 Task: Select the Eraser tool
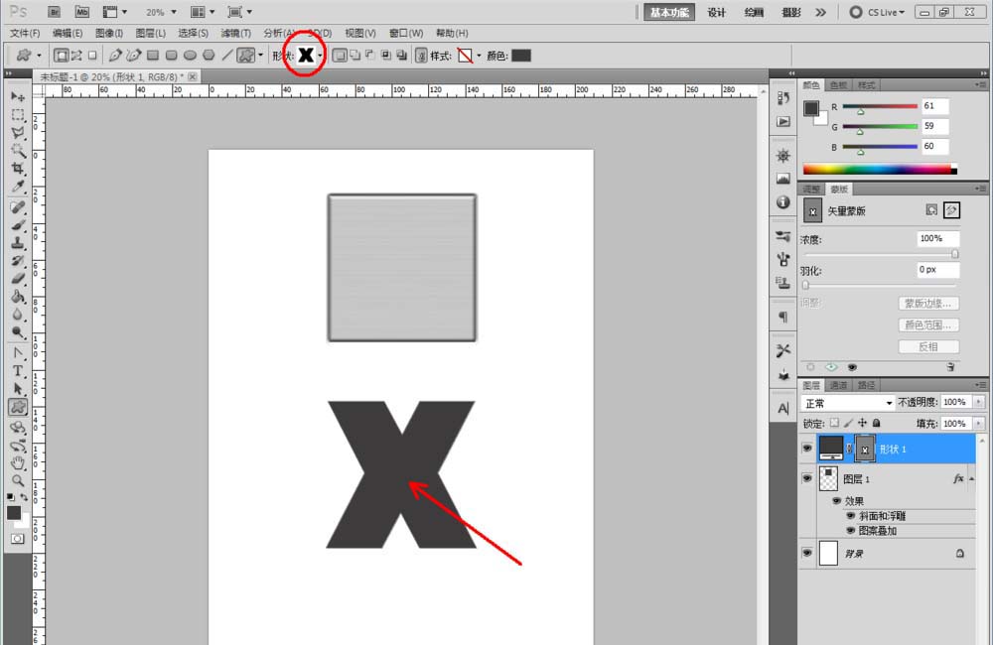(x=18, y=278)
